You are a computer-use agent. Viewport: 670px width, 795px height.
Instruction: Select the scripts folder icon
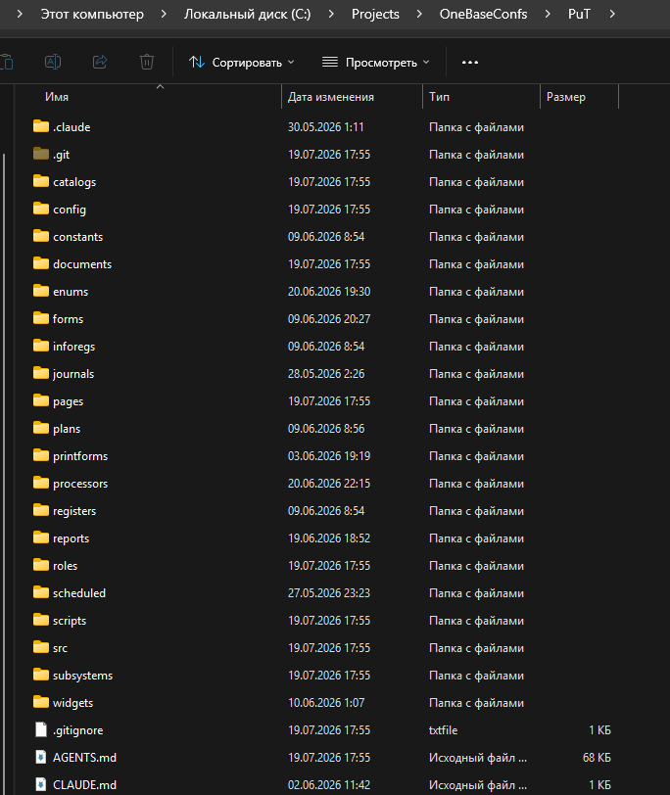click(41, 619)
